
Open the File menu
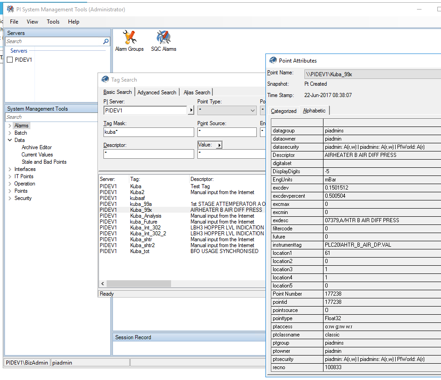coord(14,22)
